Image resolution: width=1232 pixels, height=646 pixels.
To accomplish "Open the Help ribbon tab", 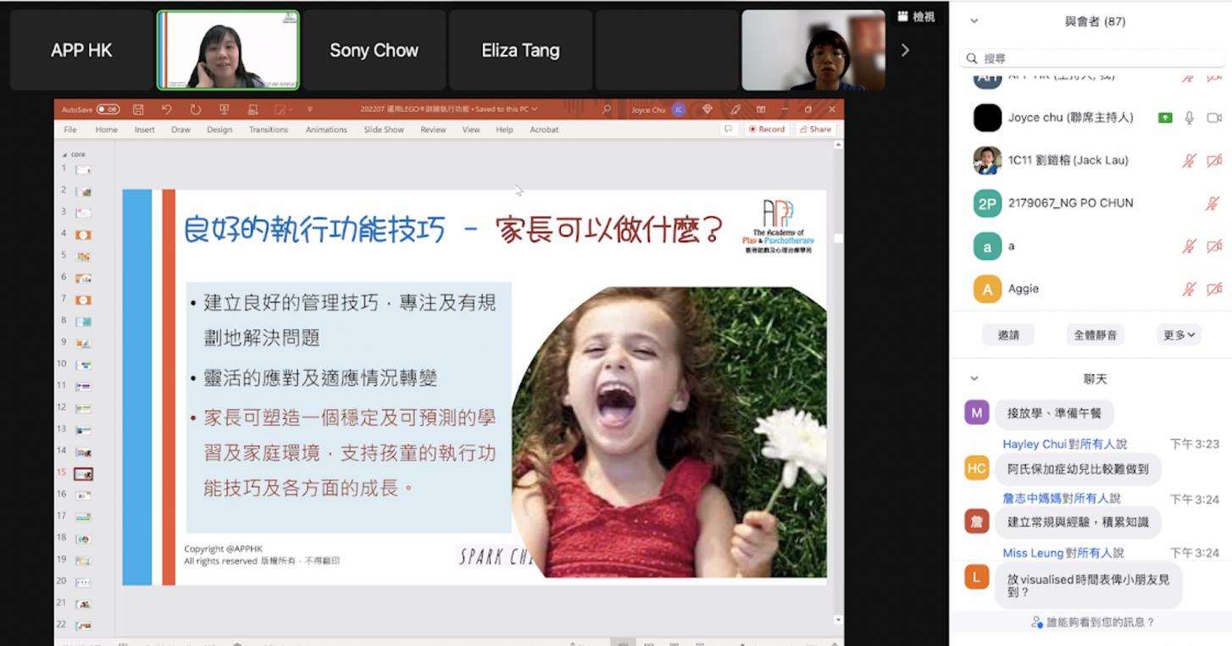I will (504, 130).
